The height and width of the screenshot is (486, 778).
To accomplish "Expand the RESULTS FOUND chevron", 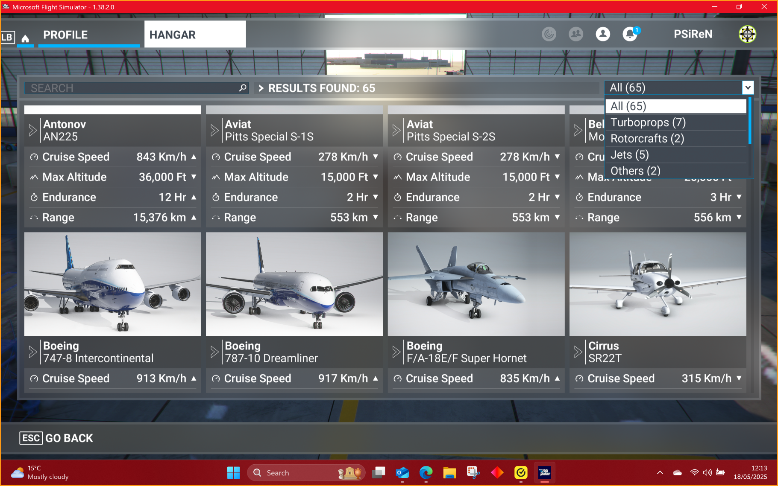I will tap(261, 88).
